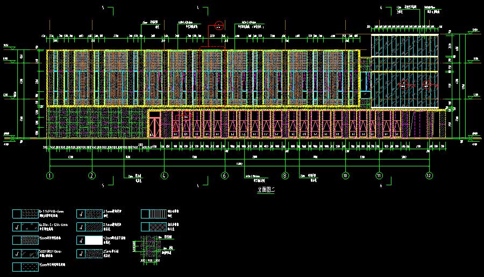The height and width of the screenshot is (277, 484).
Task: Select axis grid bubble number 2
Action: 92,176
